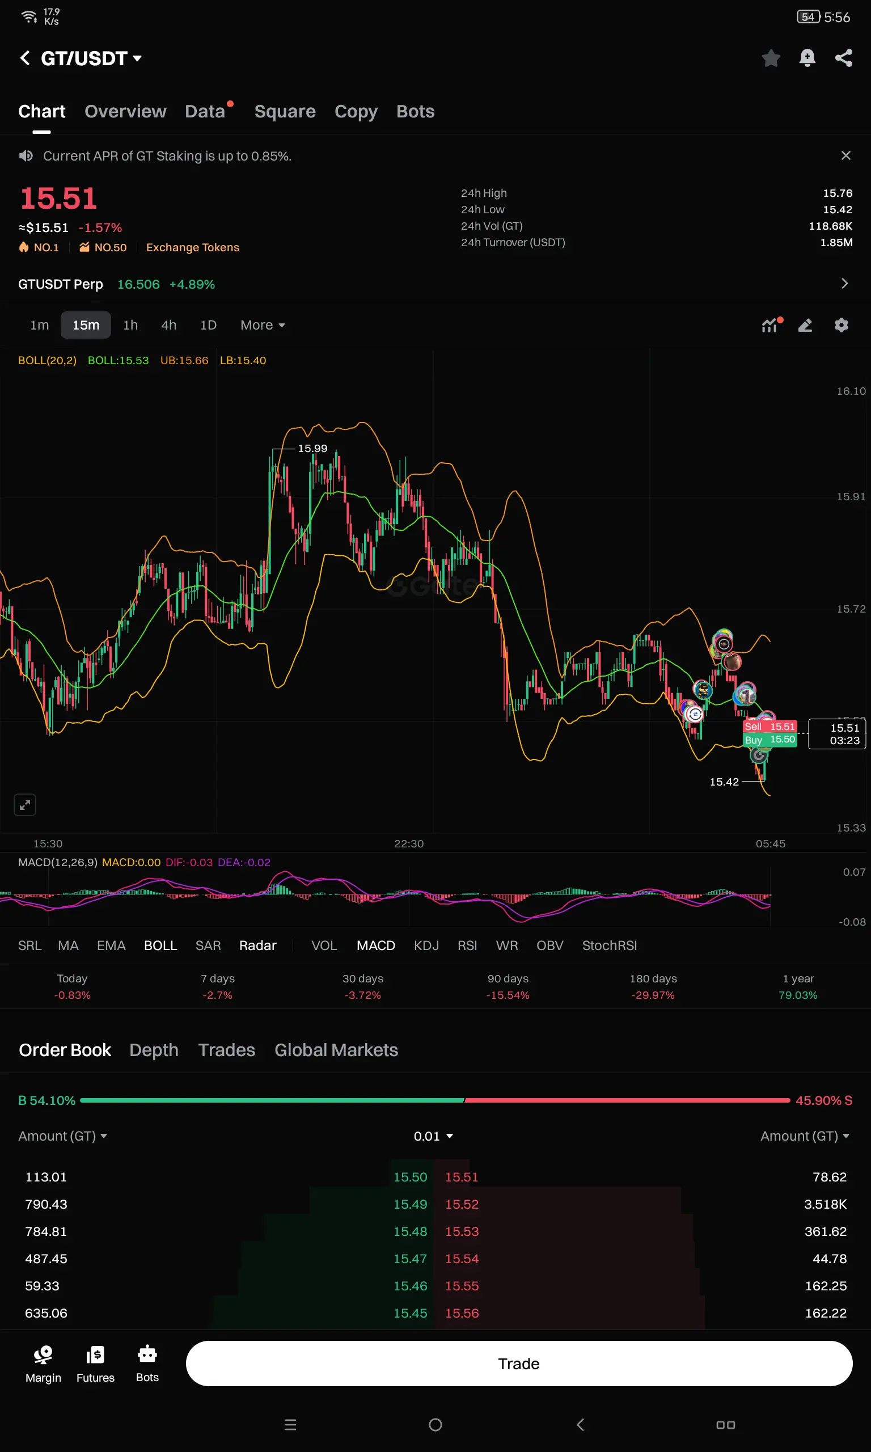Select Order Book tab
871x1452 pixels.
(x=65, y=1050)
